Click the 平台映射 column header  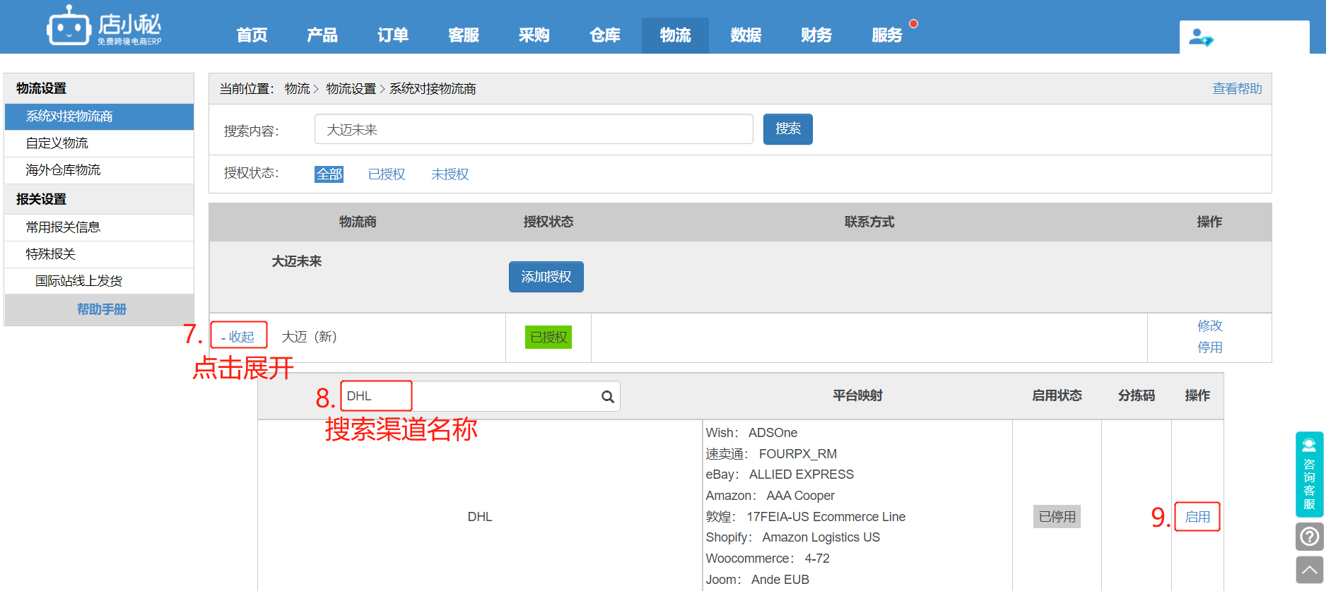pyautogui.click(x=857, y=395)
